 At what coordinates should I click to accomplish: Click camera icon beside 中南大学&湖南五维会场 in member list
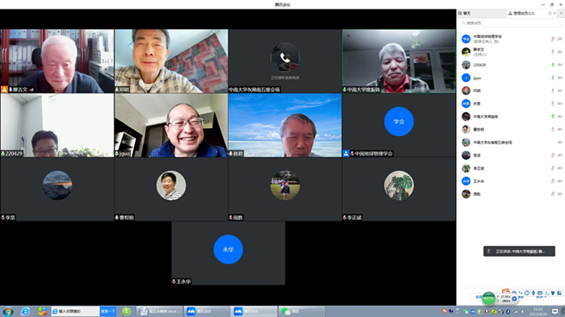(x=560, y=142)
